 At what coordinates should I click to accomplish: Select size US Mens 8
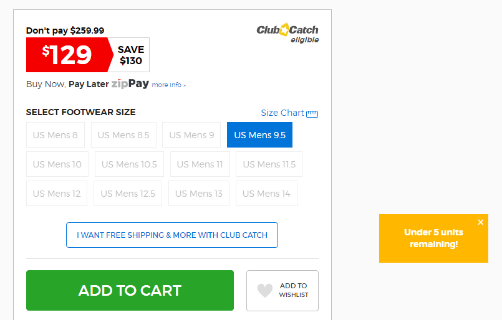[56, 135]
